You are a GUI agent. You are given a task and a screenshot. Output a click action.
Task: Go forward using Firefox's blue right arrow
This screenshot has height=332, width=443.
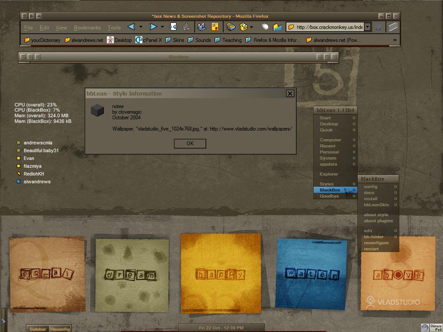tap(153, 27)
